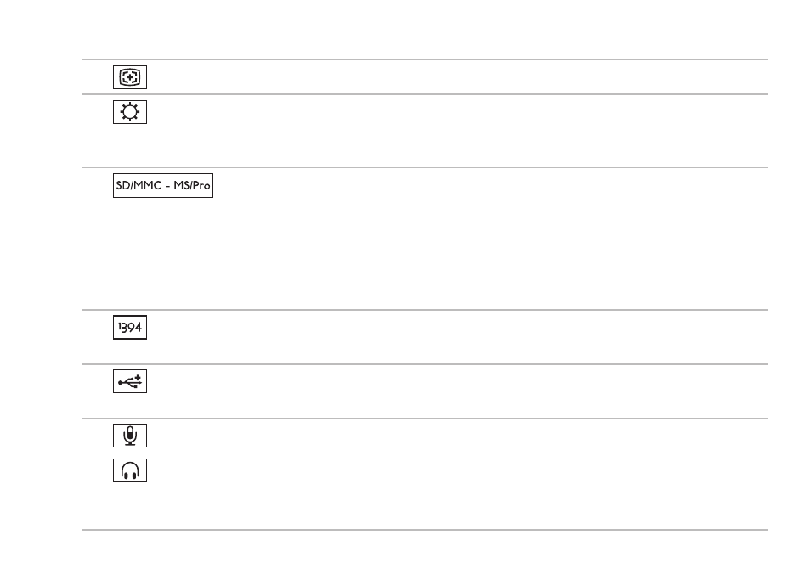Select the headphone-shaped audio out symbol
This screenshot has height=574, width=810.
[130, 470]
